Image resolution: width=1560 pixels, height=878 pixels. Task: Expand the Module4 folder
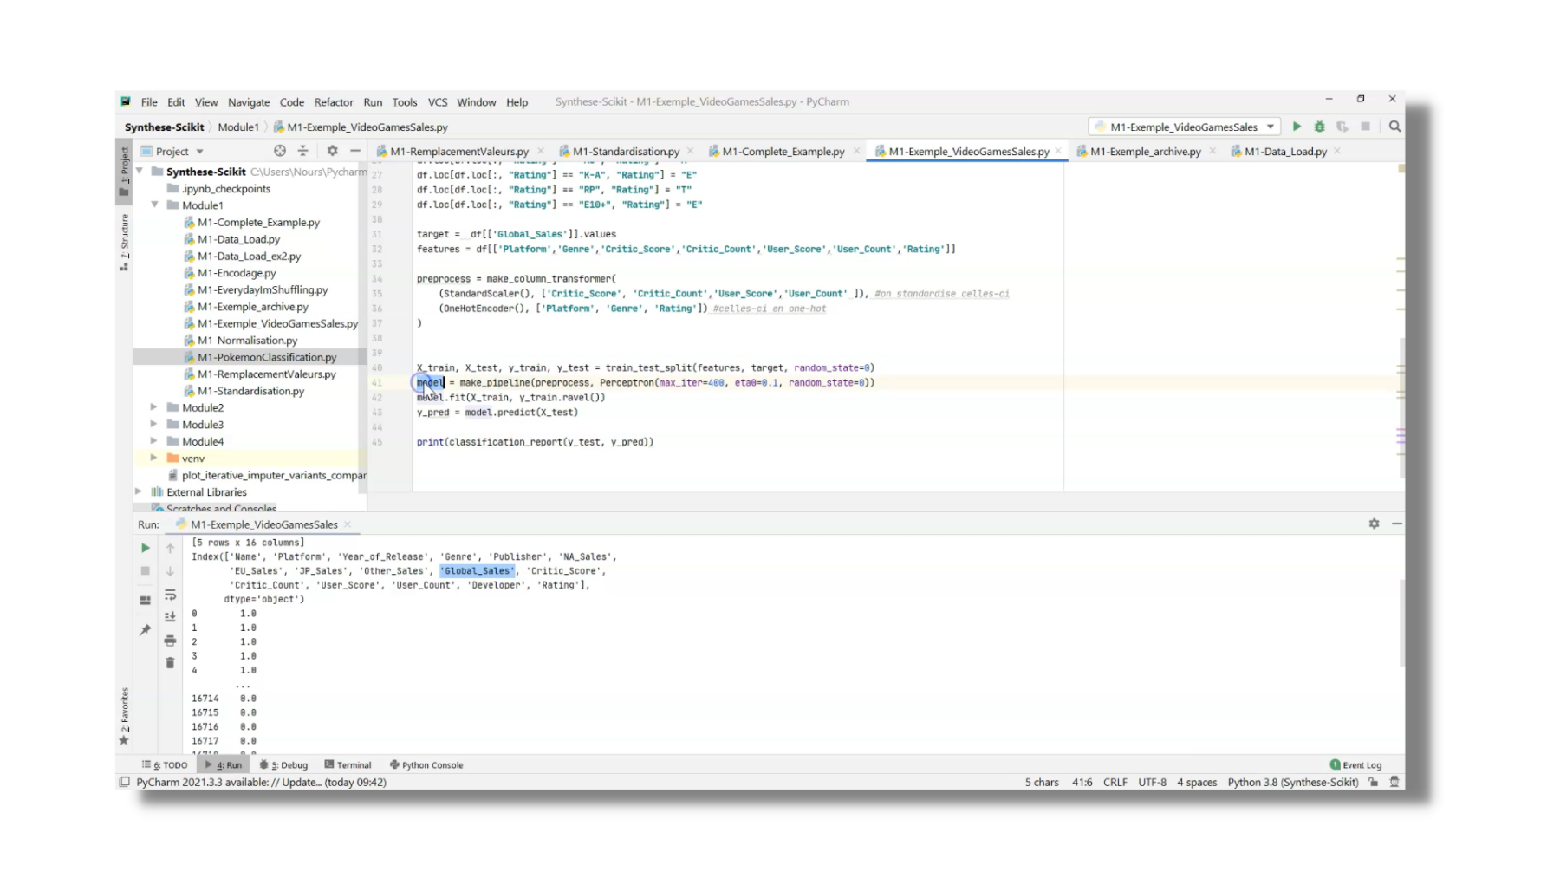(154, 441)
